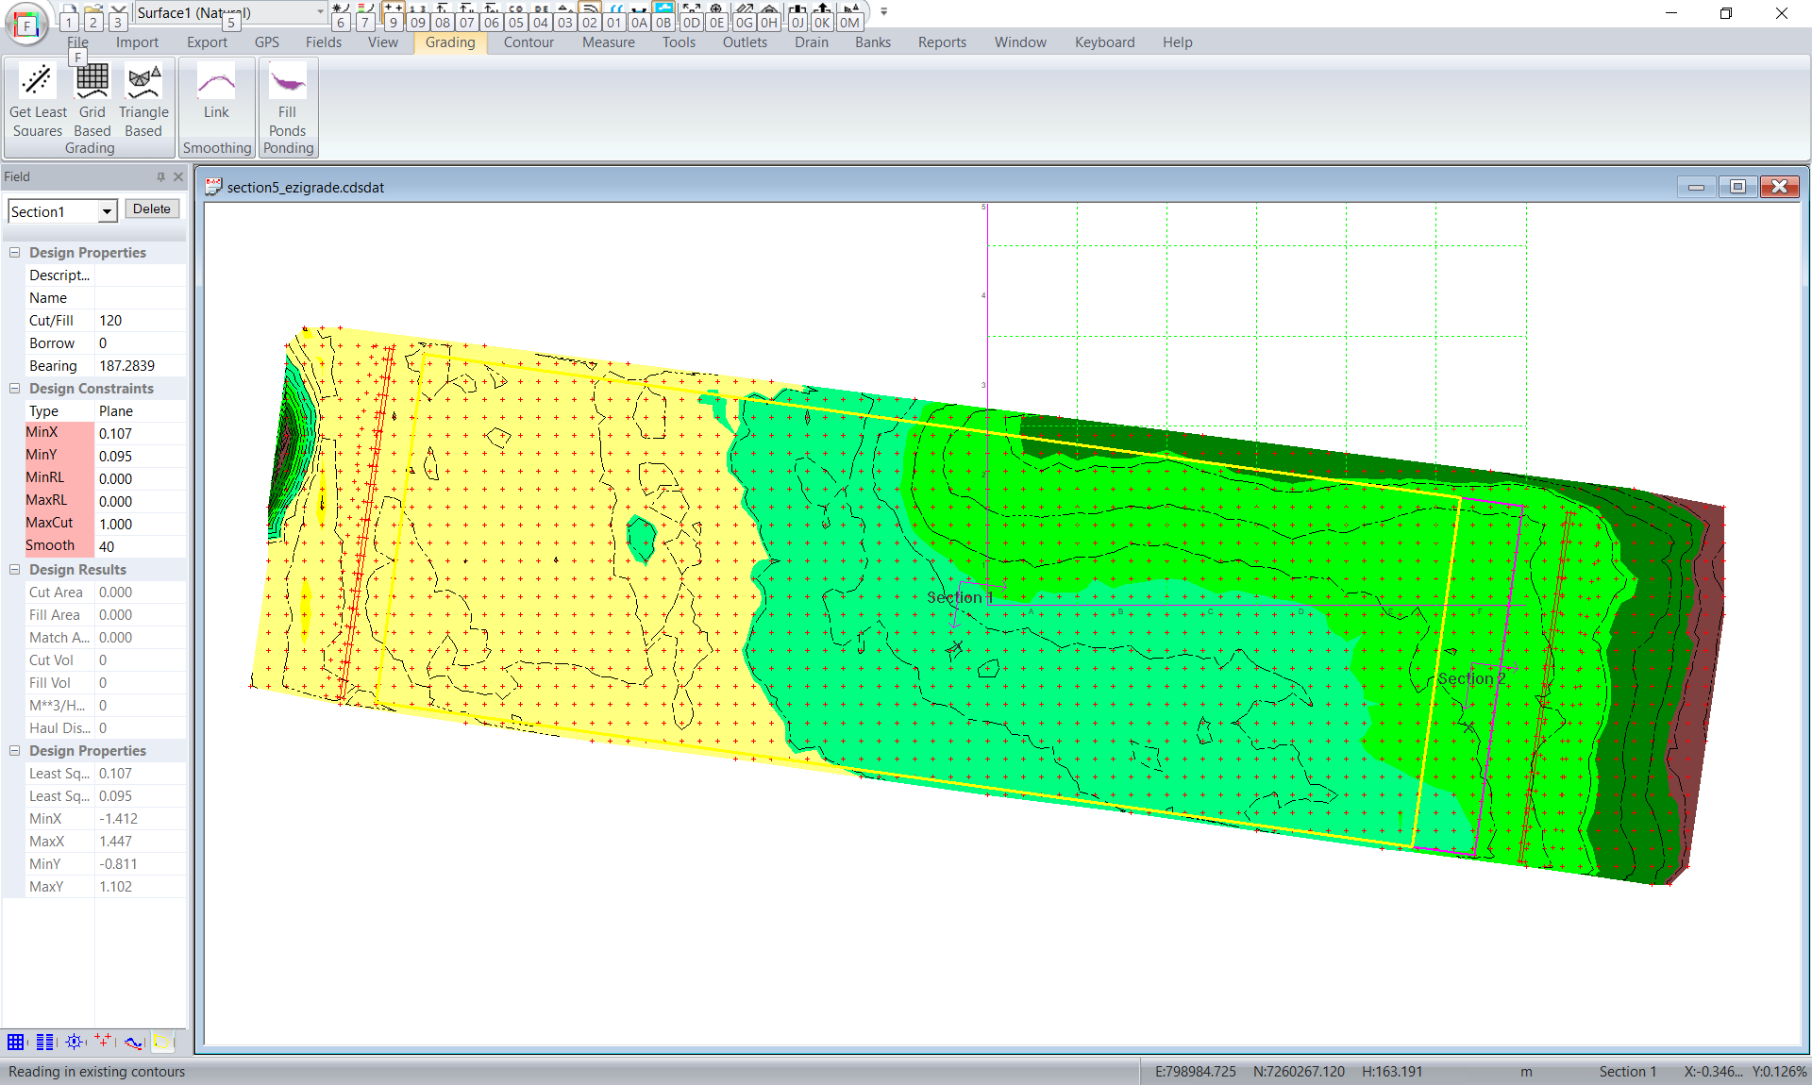Run Grid Based grading

(x=92, y=100)
